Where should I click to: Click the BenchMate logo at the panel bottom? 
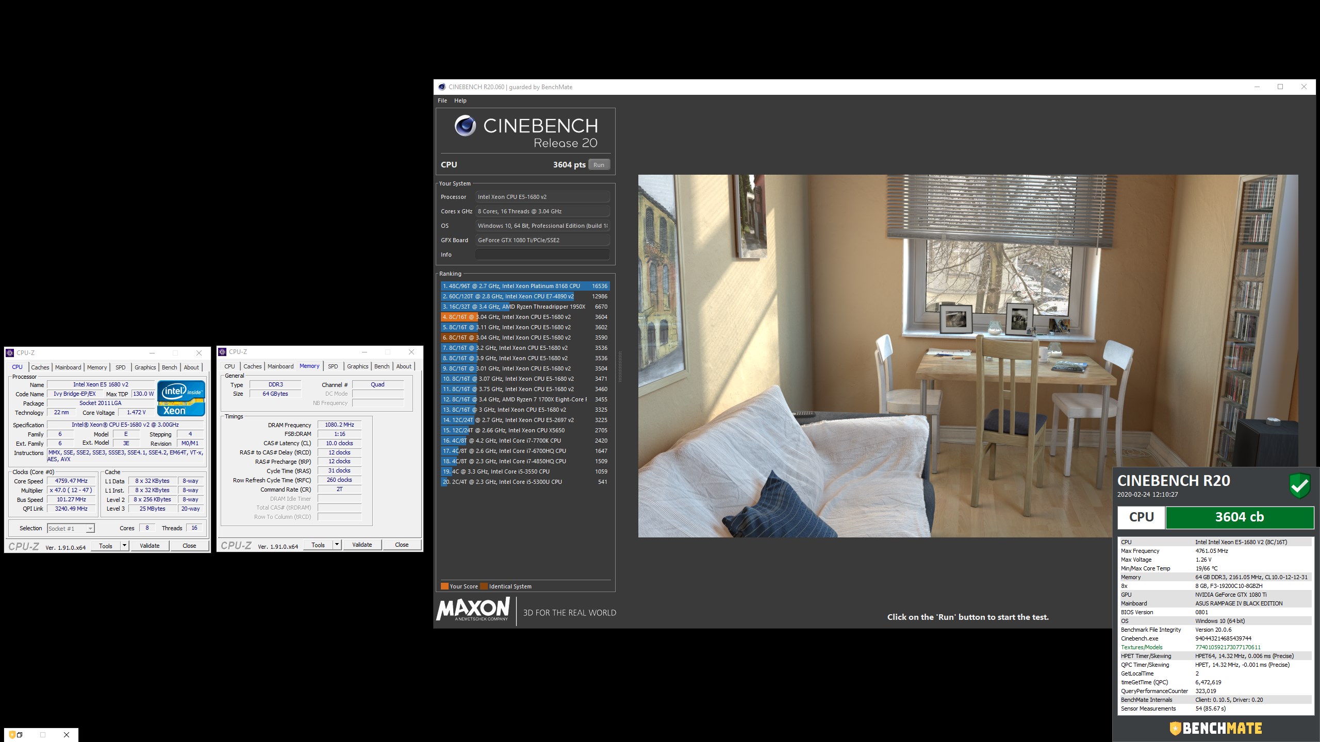(x=1215, y=728)
